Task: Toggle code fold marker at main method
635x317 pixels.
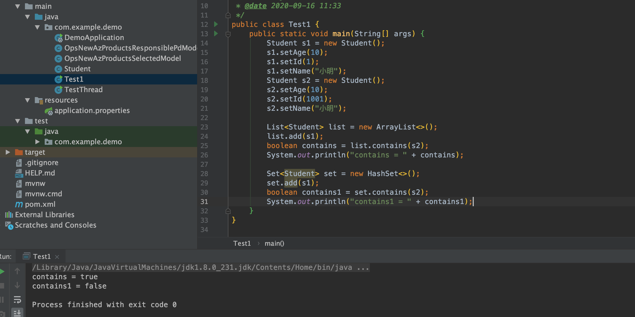Action: click(x=228, y=34)
